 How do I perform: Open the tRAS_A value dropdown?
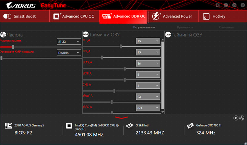tap(148, 63)
